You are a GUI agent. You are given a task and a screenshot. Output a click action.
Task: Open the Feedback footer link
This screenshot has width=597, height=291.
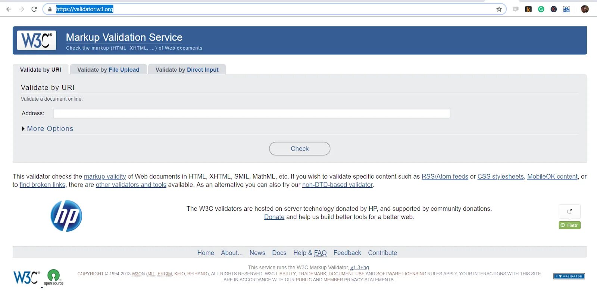[x=347, y=253]
